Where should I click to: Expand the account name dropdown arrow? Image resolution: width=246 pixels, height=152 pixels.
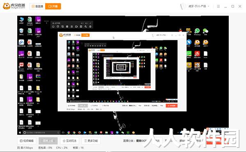(x=209, y=6)
